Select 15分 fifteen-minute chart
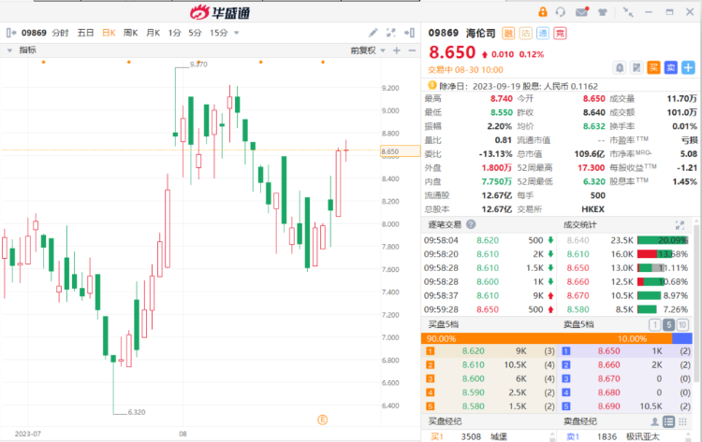Screen dimensions: 702x442 [x=218, y=33]
